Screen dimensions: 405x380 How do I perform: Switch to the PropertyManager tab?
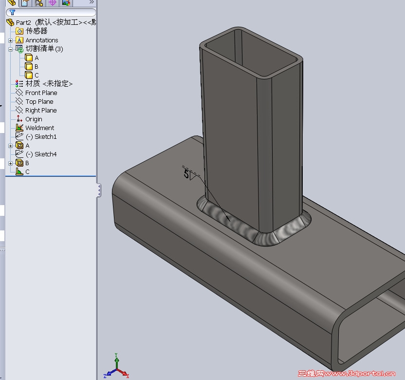26,3
